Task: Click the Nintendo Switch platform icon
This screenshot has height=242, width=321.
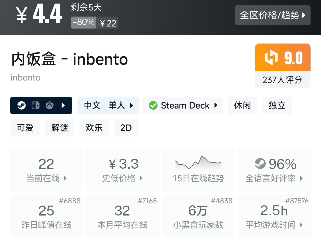Action: pyautogui.click(x=35, y=105)
